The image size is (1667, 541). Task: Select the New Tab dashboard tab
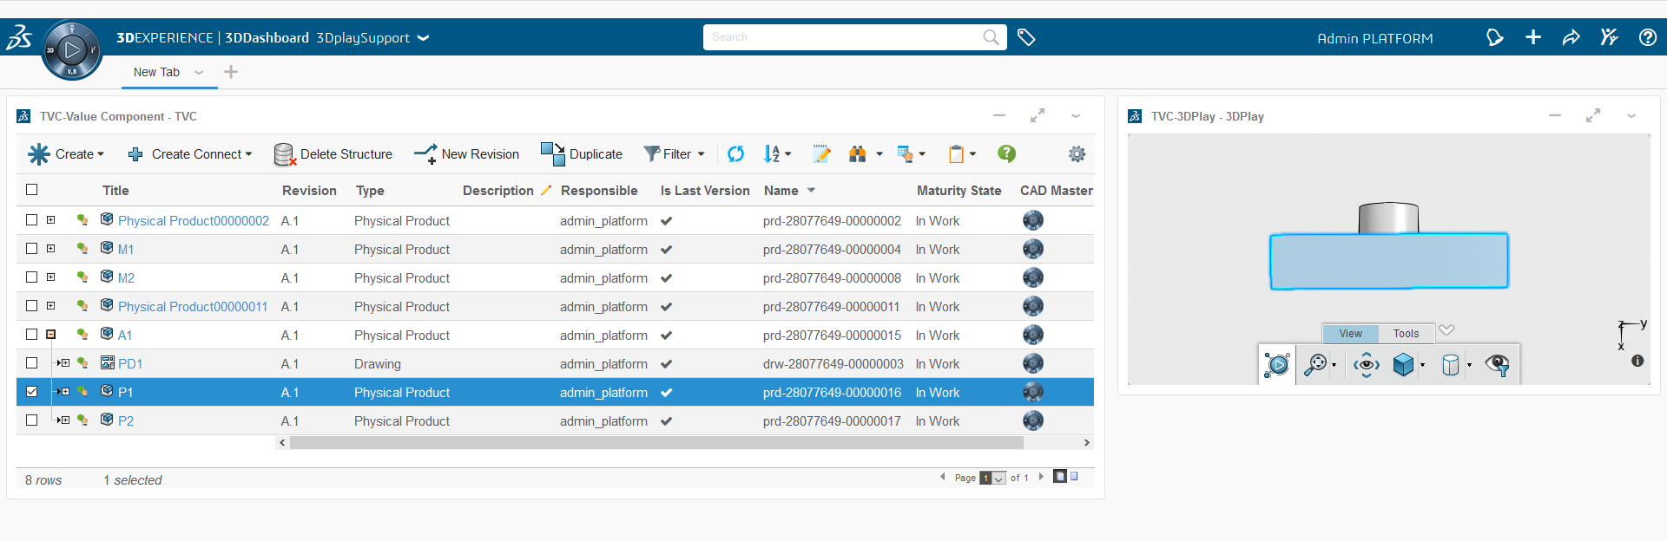156,72
